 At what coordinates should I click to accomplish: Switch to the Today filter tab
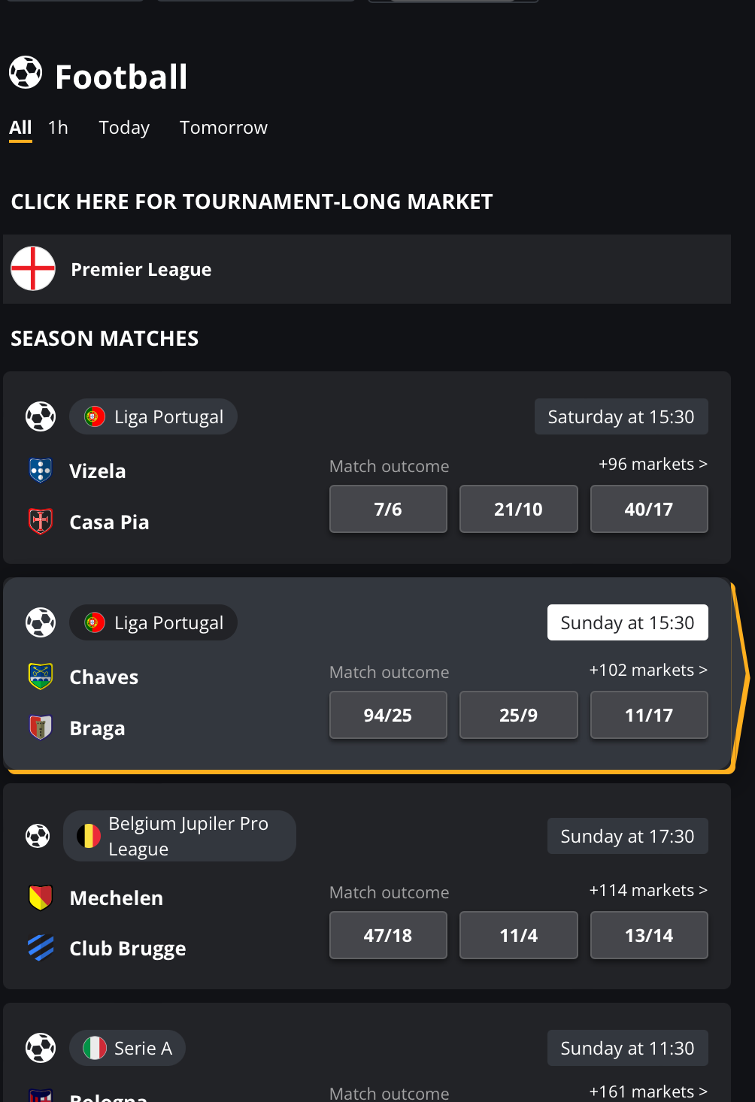(x=124, y=128)
